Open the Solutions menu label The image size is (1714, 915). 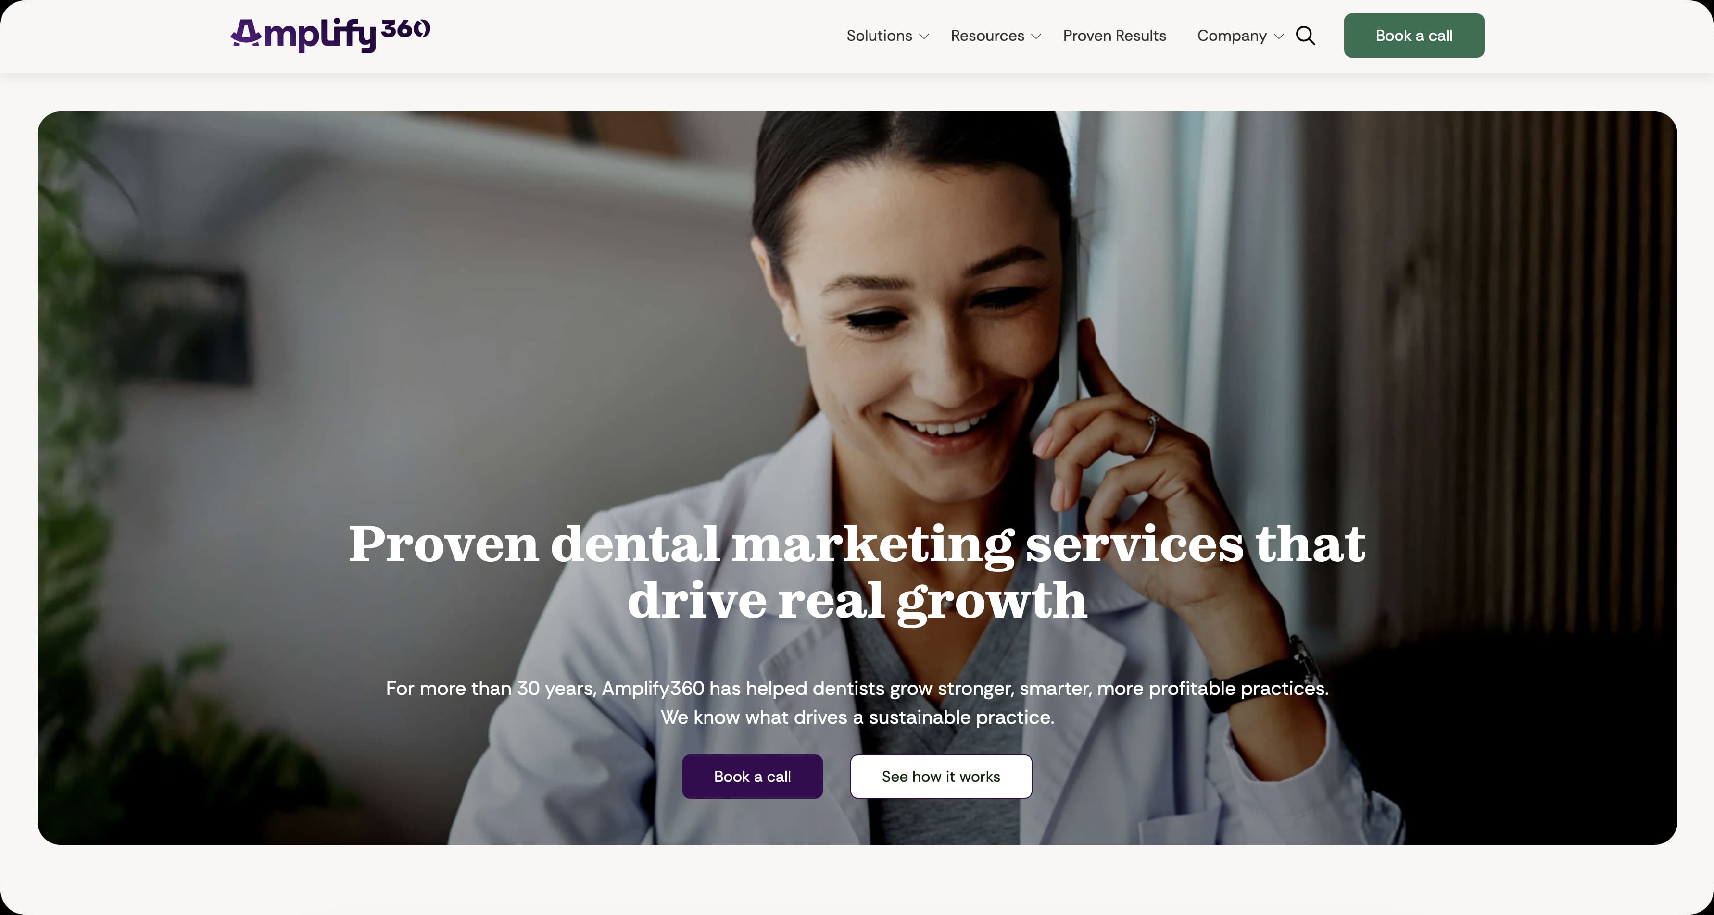click(x=879, y=35)
